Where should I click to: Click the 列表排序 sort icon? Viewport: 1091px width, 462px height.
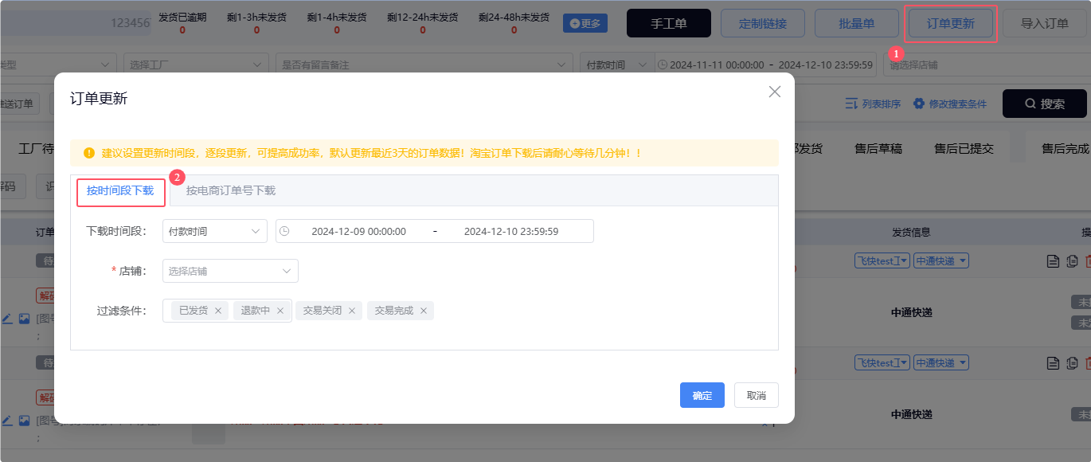(851, 104)
